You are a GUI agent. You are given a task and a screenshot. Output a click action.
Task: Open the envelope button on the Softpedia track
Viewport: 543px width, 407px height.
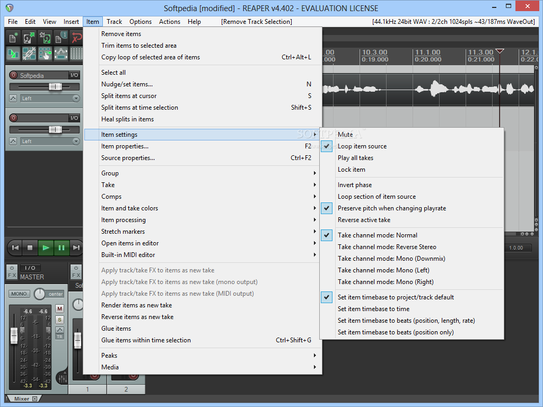click(x=13, y=98)
